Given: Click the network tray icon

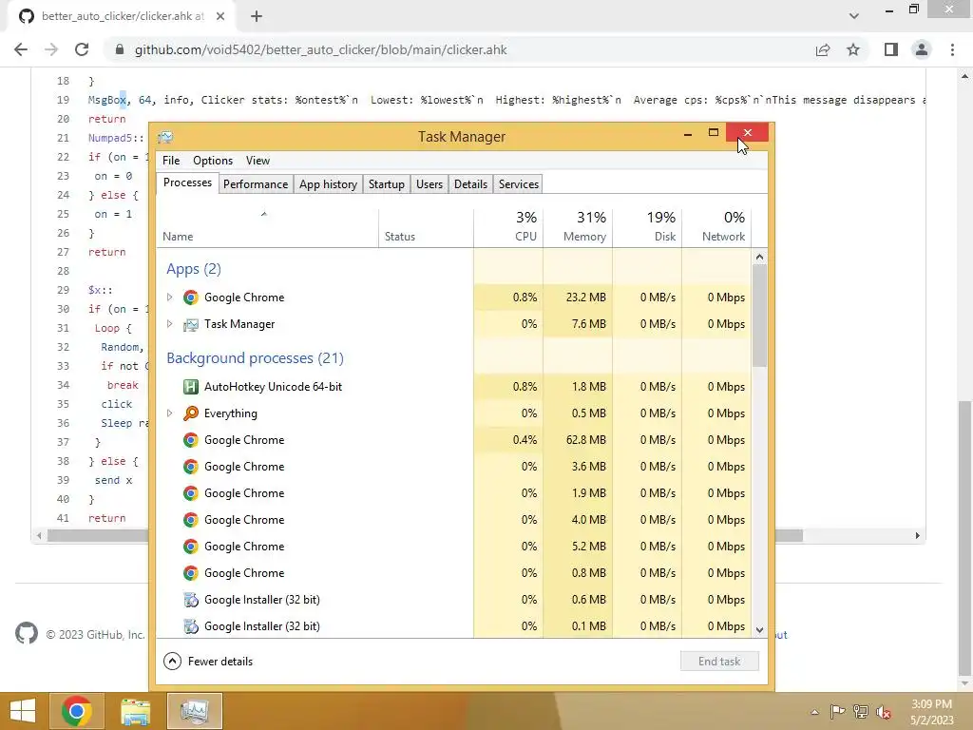Looking at the screenshot, I should click(861, 712).
